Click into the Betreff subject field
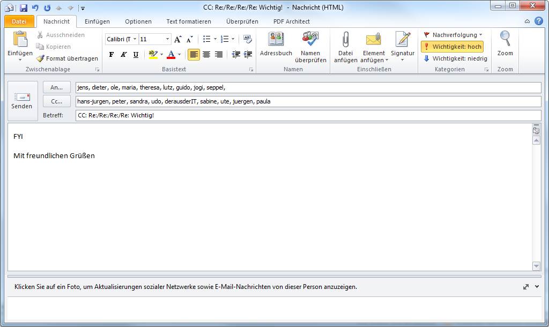Screen dimensions: 549x327 tap(308, 115)
